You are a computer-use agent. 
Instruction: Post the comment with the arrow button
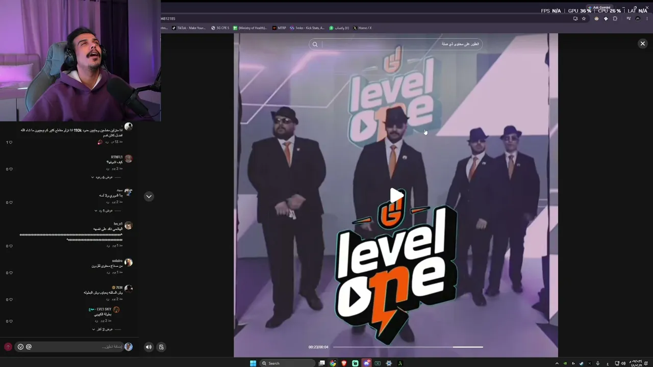coord(8,347)
